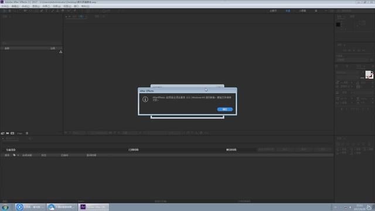Viewport: 375px width, 211px height.
Task: Click Interpret Footage icon at Project panel bottom
Action: click(2, 133)
